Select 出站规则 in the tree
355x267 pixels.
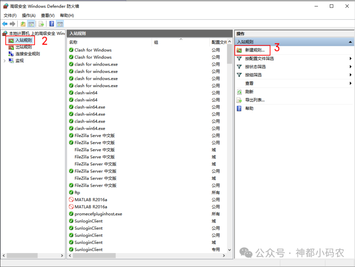(x=23, y=47)
